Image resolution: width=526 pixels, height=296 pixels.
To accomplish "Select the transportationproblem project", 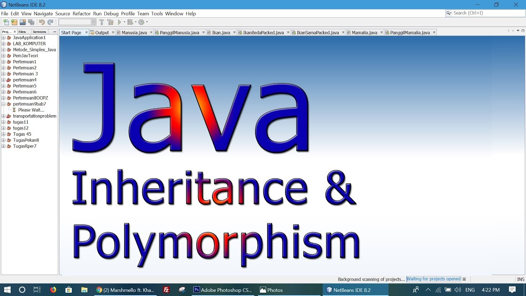I will pos(35,116).
